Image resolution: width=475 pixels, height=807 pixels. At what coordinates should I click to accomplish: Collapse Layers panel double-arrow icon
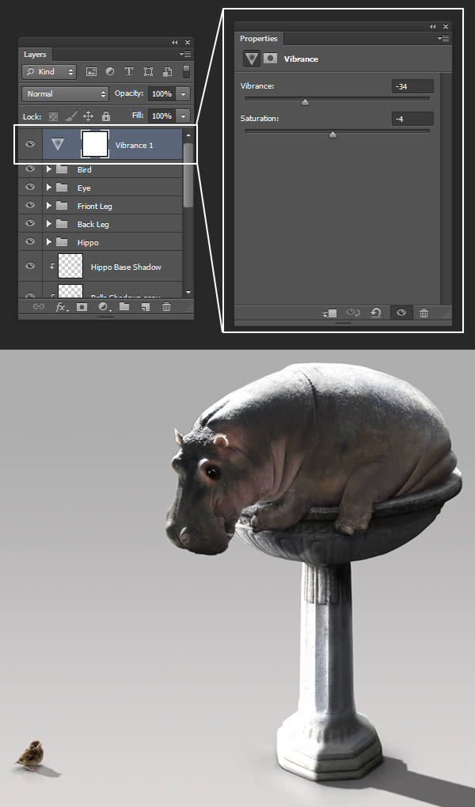coord(175,42)
